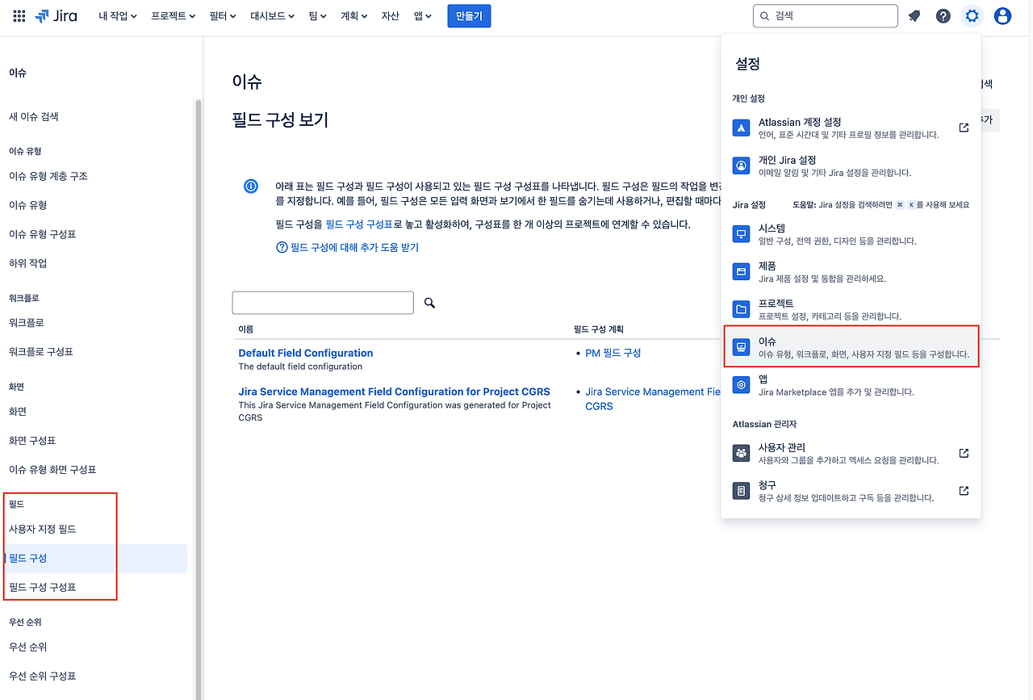The height and width of the screenshot is (700, 1033).
Task: Select the 시스템 settings icon
Action: click(x=741, y=234)
